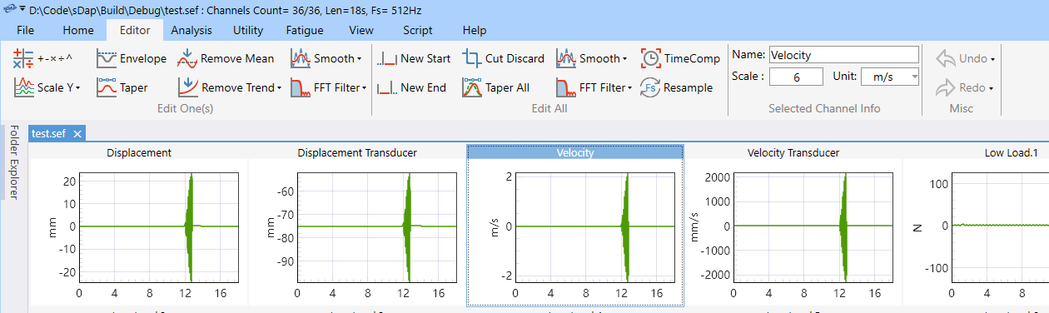Select the Displacement Transducer plot thumbnail

(357, 225)
